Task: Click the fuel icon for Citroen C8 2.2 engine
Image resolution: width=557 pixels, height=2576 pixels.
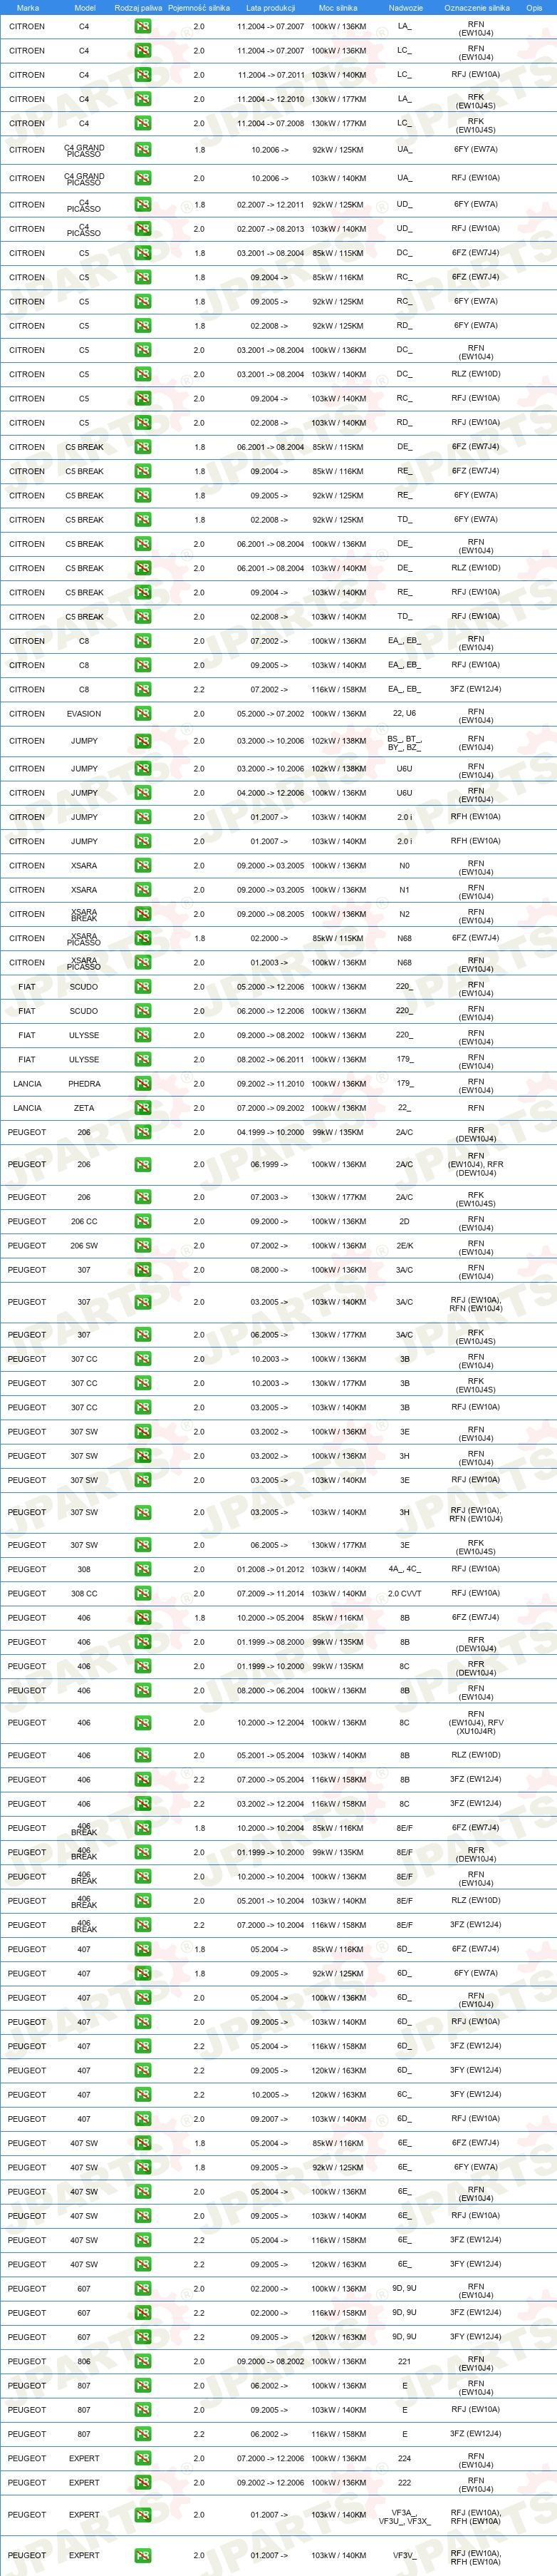Action: 142,690
